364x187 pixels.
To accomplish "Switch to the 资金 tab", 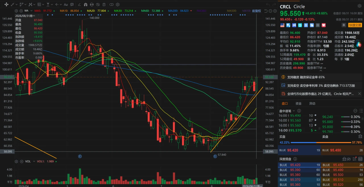I will [x=298, y=103].
